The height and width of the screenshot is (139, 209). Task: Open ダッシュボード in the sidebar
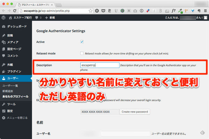pos(16,26)
